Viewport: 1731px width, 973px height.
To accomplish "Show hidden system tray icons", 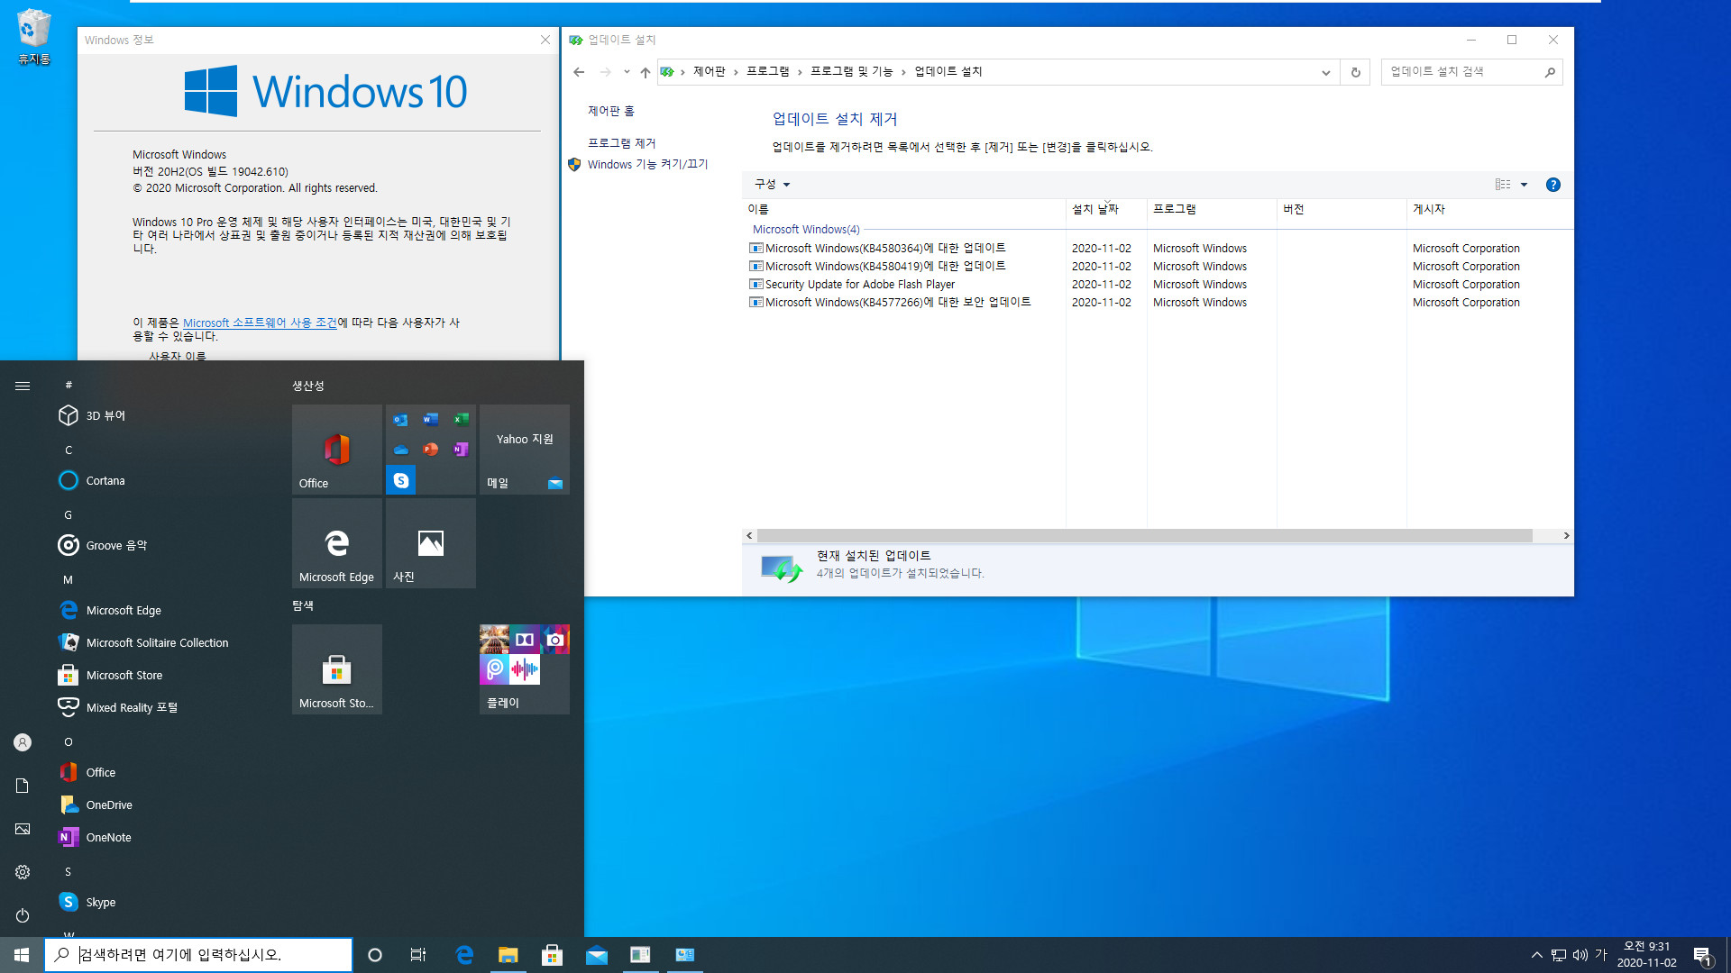I will 1536,955.
